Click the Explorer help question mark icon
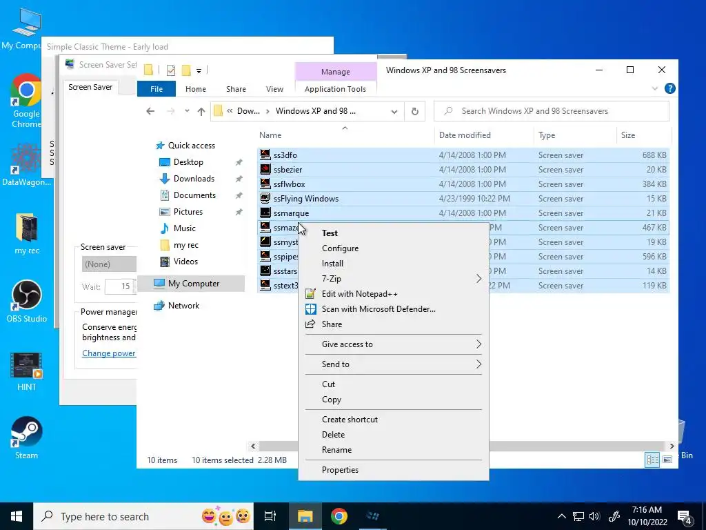Image resolution: width=706 pixels, height=530 pixels. pos(669,88)
